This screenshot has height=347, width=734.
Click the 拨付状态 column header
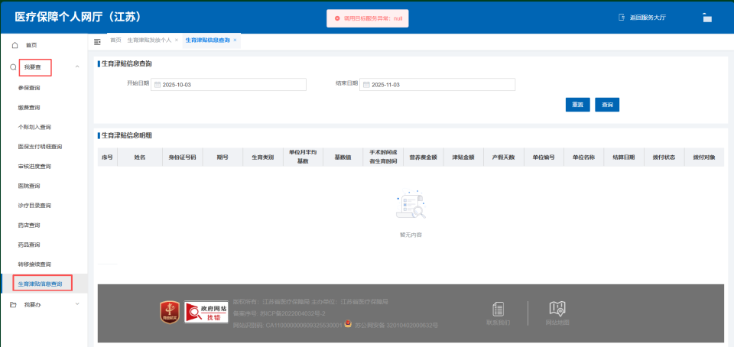pos(664,157)
